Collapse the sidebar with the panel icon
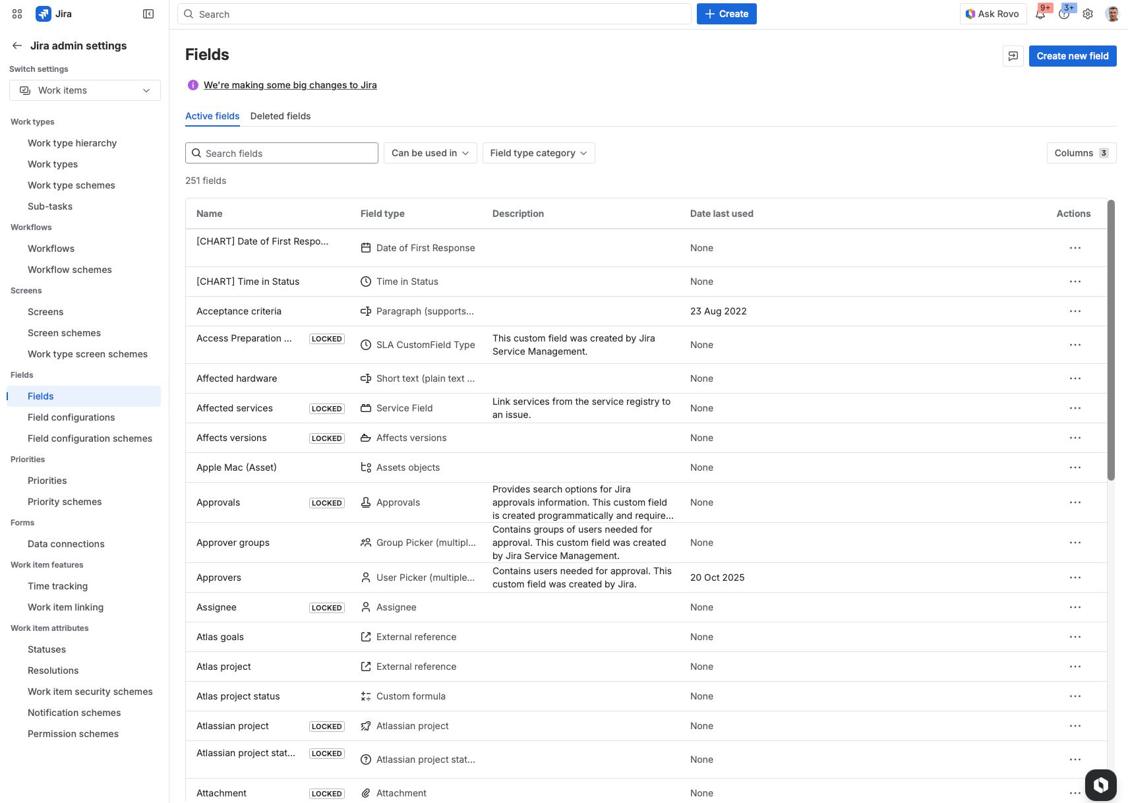Screen dimensions: 1128x803 (x=148, y=14)
